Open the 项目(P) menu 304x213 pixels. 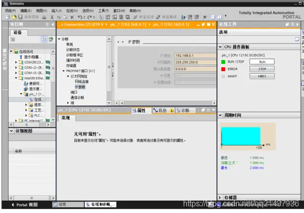(x=10, y=11)
